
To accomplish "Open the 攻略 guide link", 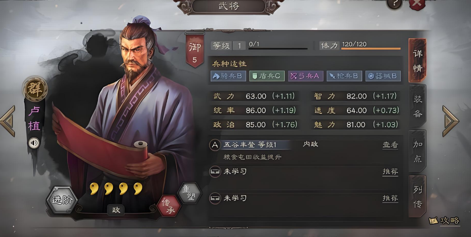I will (x=445, y=221).
